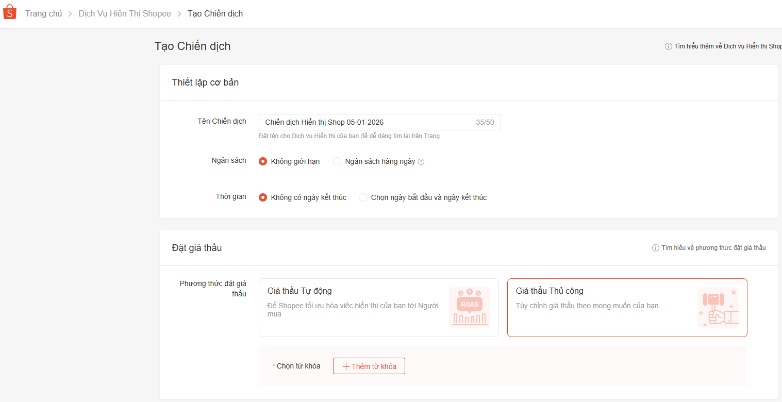Viewport: 782px width, 402px height.
Task: Select the Không giới hạn budget option
Action: (263, 161)
